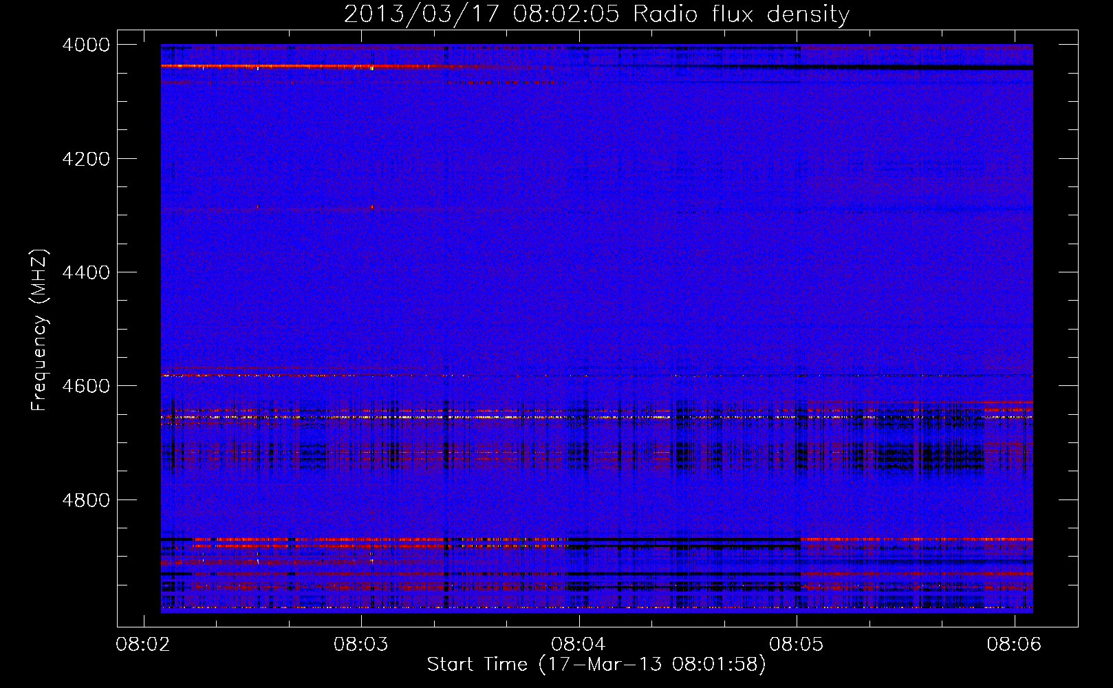Click the plot title '2013/03/17 08:02:05 Radio flux density'
Screen dimensions: 1113x688
596,14
